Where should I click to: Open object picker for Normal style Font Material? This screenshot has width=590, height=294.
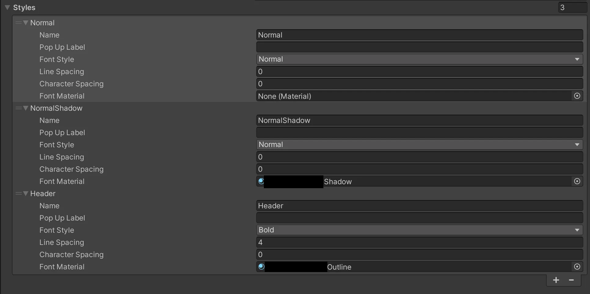tap(577, 96)
